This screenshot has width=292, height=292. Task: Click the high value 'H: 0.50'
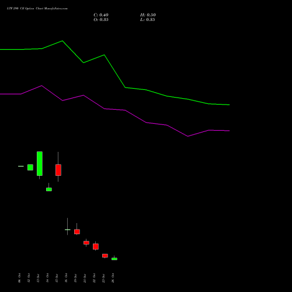tap(148, 15)
